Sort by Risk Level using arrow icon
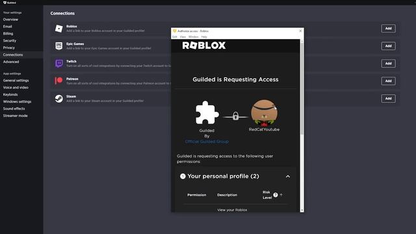The width and height of the screenshot is (416, 234). coord(281,195)
